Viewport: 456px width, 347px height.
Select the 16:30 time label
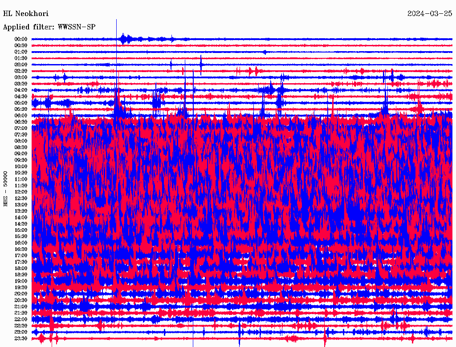pos(21,250)
